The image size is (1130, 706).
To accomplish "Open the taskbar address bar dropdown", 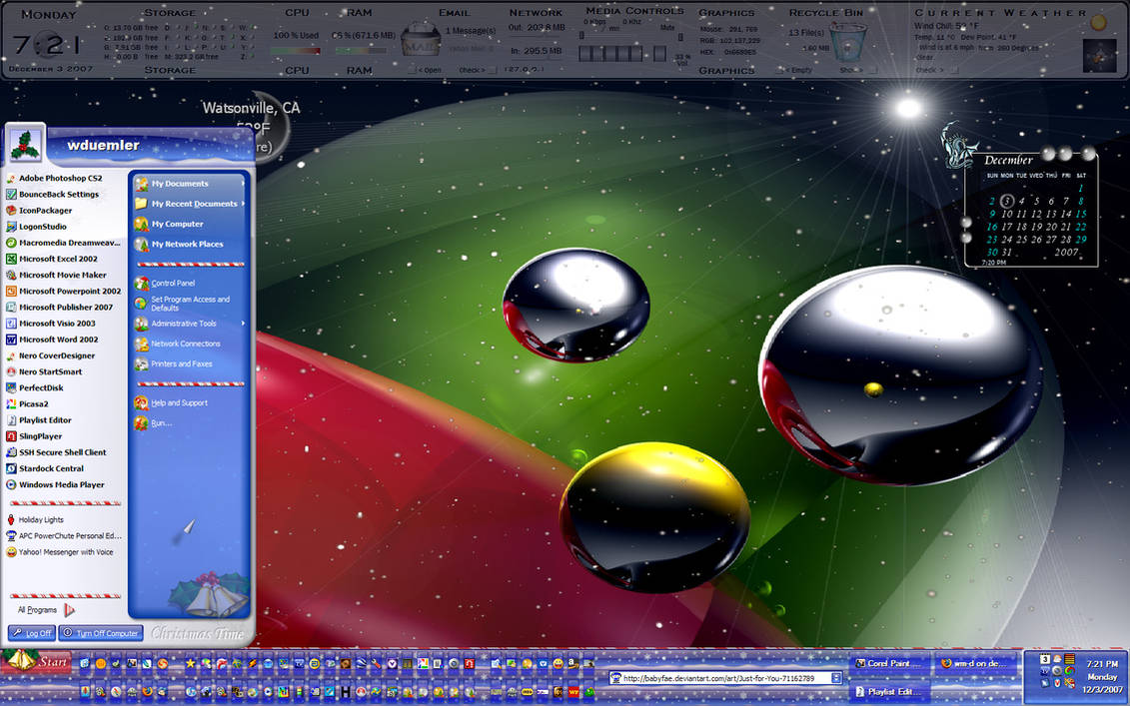I will click(x=836, y=678).
